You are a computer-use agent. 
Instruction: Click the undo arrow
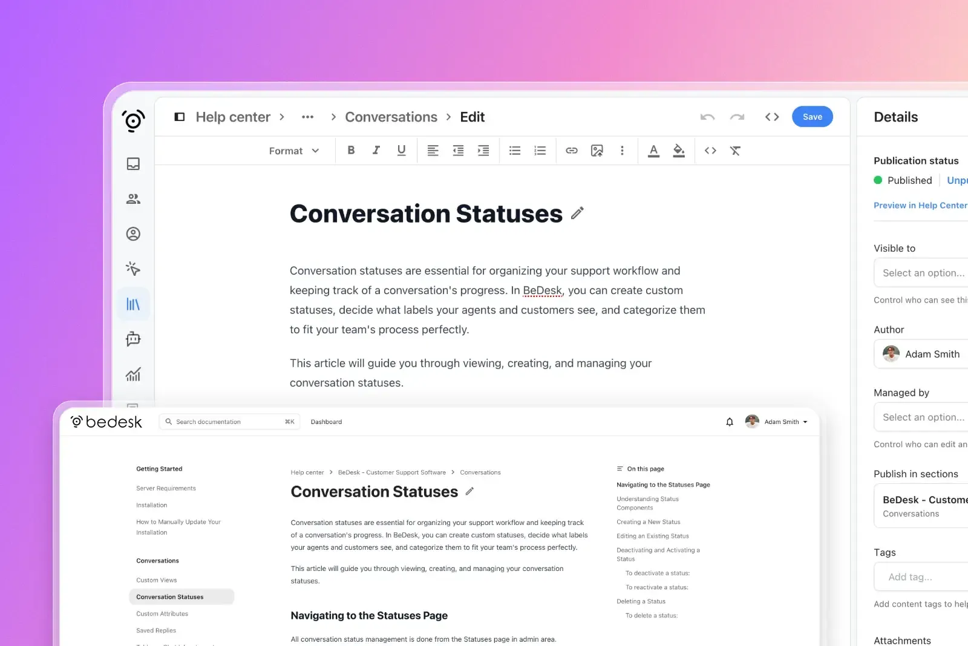707,117
